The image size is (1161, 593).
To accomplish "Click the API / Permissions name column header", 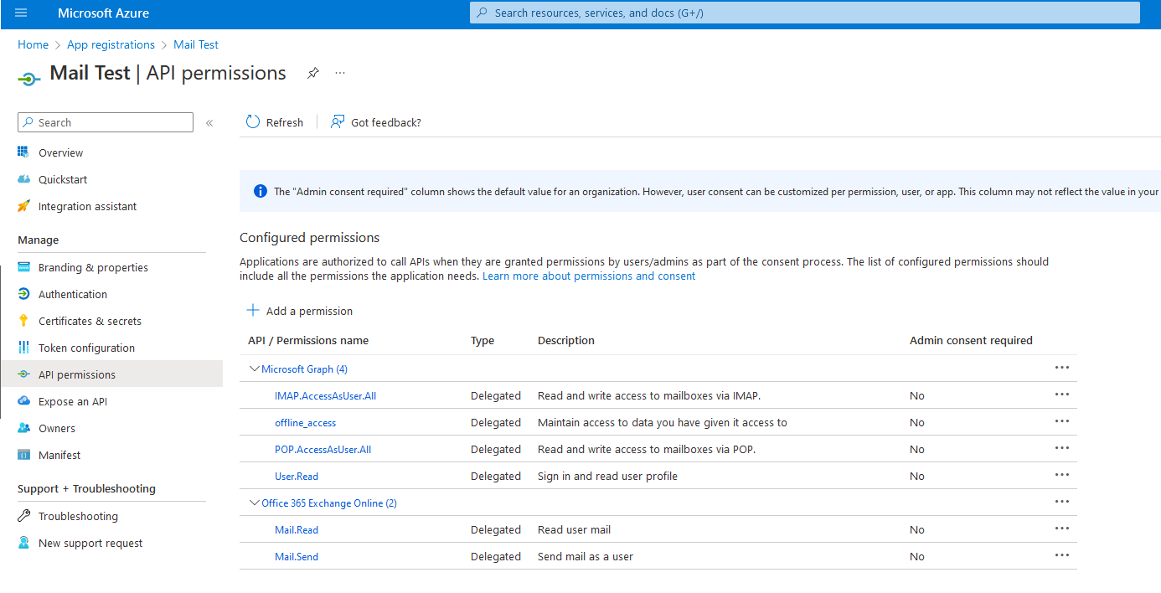I will pyautogui.click(x=308, y=340).
